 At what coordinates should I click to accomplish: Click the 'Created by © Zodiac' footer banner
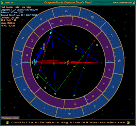coord(68,123)
